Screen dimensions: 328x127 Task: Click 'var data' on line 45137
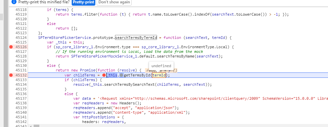tap(82, 98)
